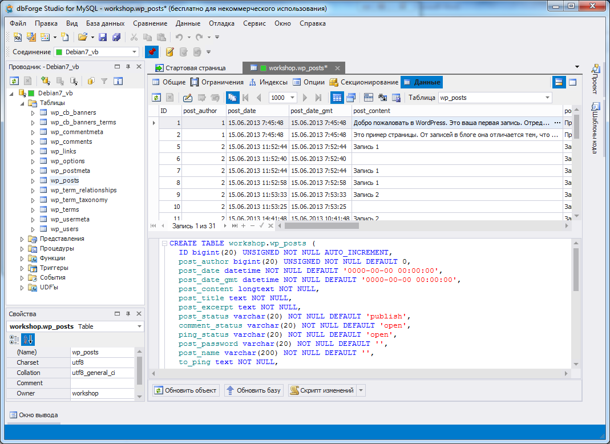
Task: Click the SQL editor vertical scrollbar thumb
Action: click(x=576, y=270)
